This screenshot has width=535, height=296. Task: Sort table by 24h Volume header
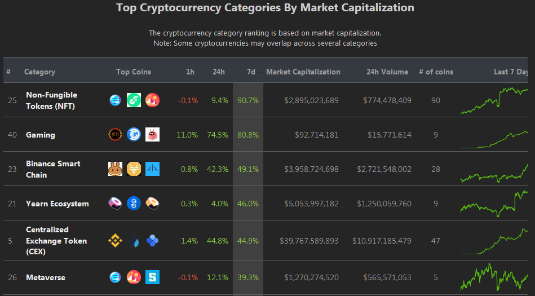pos(387,72)
